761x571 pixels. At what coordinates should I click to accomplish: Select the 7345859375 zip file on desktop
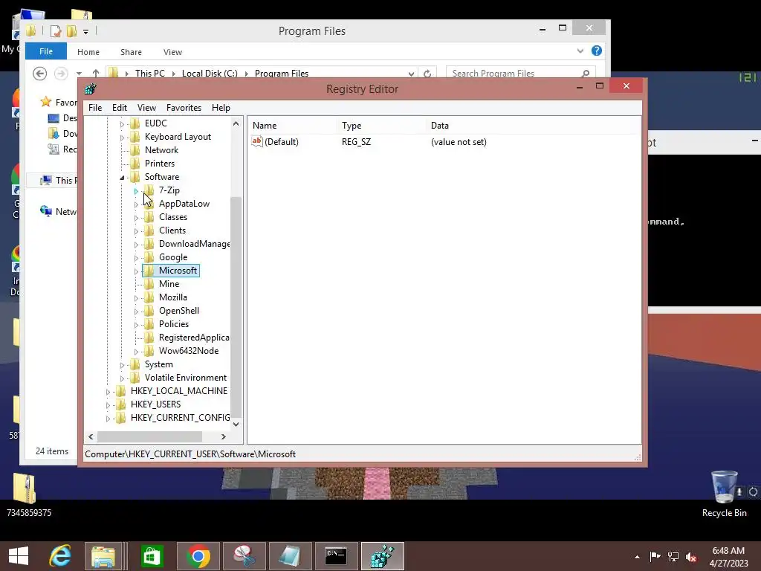(29, 494)
